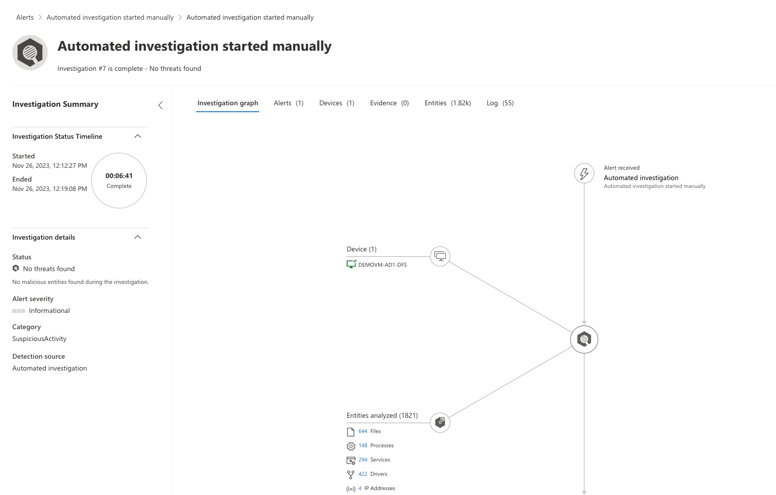Navigate to Alerts via the breadcrumb
The width and height of the screenshot is (776, 495).
click(x=25, y=17)
